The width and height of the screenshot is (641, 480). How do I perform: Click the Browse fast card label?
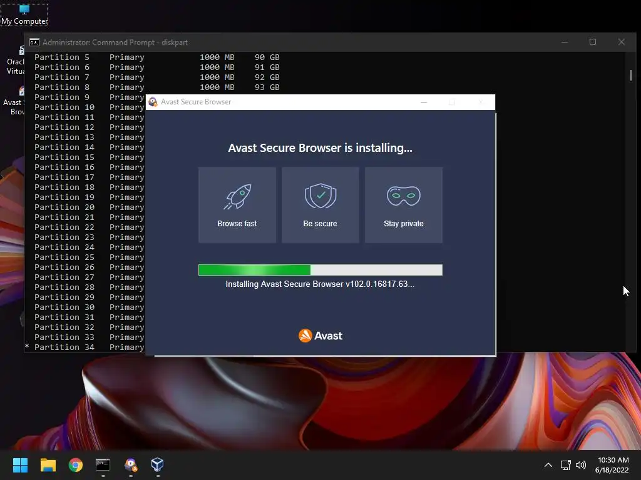pyautogui.click(x=237, y=224)
